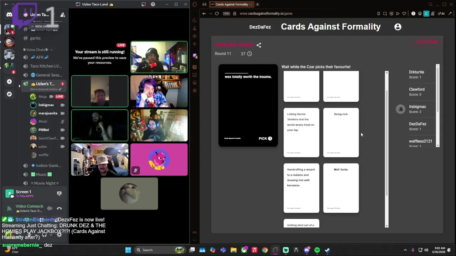Select the Cards Against Formality browser tab
Image resolution: width=456 pixels, height=256 pixels.
[231, 4]
